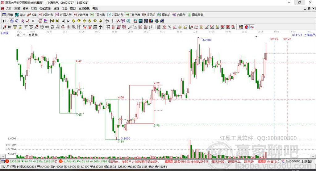Click the save floppy disk icon

pyautogui.click(x=151, y=21)
